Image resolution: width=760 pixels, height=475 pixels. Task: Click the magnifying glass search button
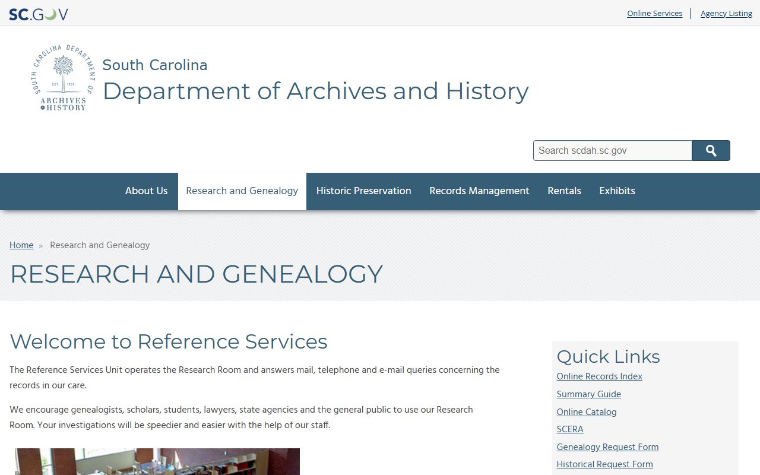(x=711, y=151)
